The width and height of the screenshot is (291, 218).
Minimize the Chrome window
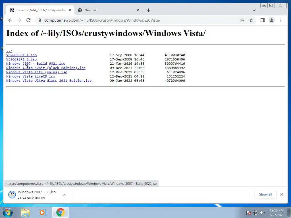(x=264, y=6)
